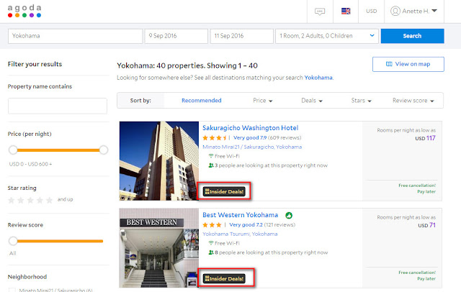This screenshot has width=461, height=292.
Task: Sort results by Price
Action: [262, 101]
